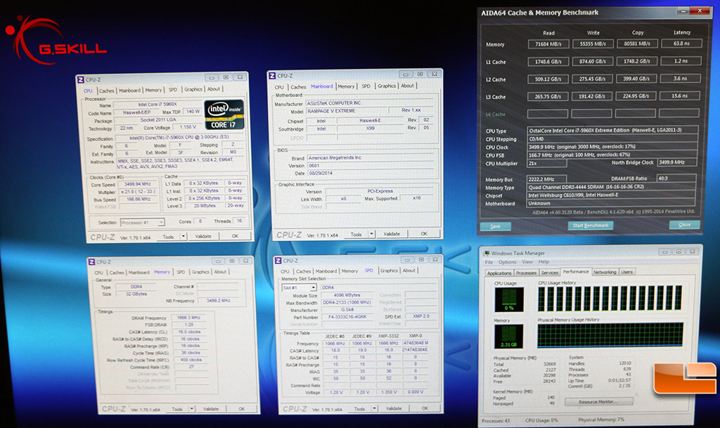Expand the Tools arrow in the CPU-Z window showing the Memory tab
720x428 pixels.
point(191,409)
